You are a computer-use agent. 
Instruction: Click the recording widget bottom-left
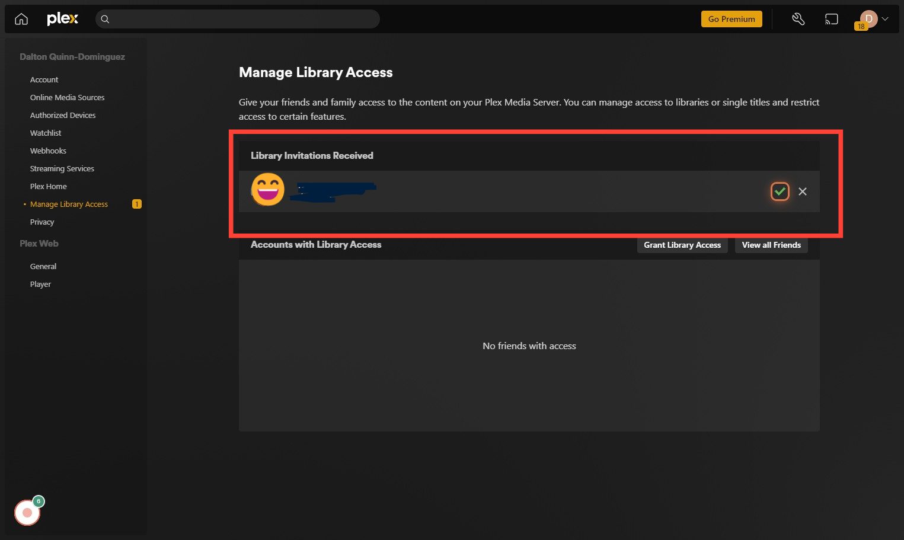click(27, 513)
